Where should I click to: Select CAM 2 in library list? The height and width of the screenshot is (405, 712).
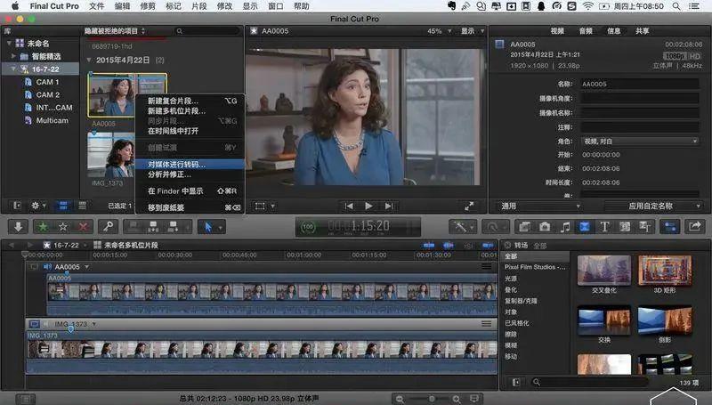[47, 95]
